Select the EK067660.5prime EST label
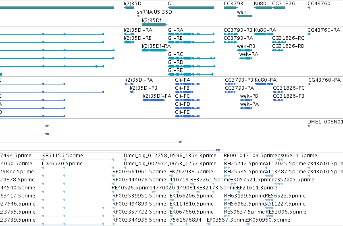This screenshot has width=343, height=226. click(x=191, y=212)
